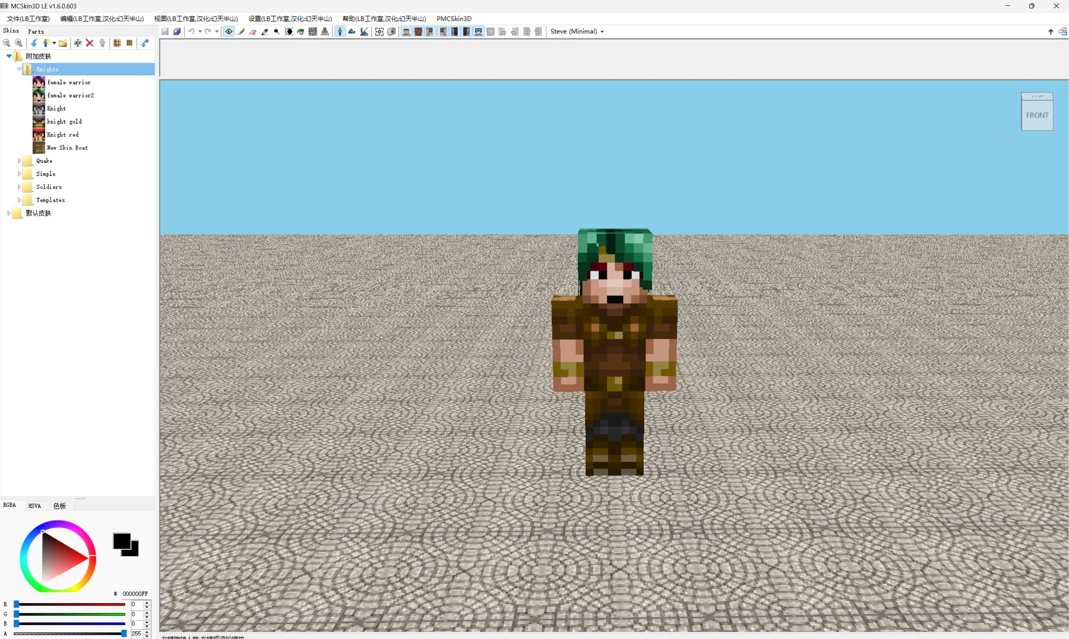Select the Dropper color picker tool
This screenshot has width=1069, height=639.
pos(265,31)
